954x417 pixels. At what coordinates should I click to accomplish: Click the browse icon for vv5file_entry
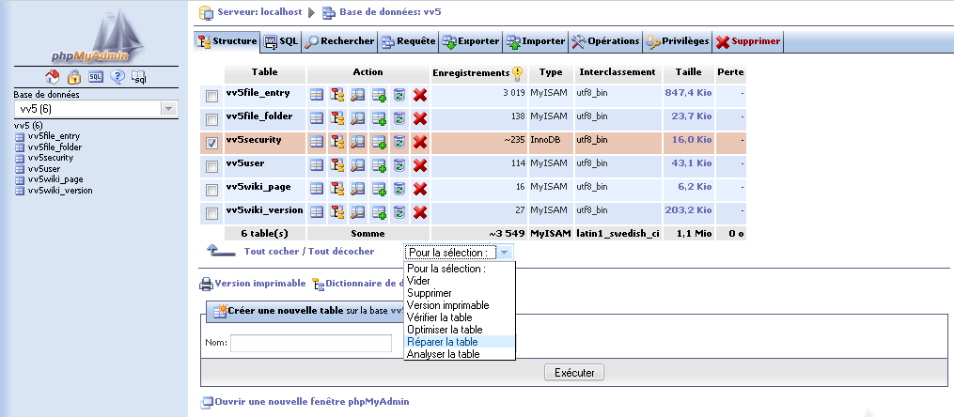(318, 94)
